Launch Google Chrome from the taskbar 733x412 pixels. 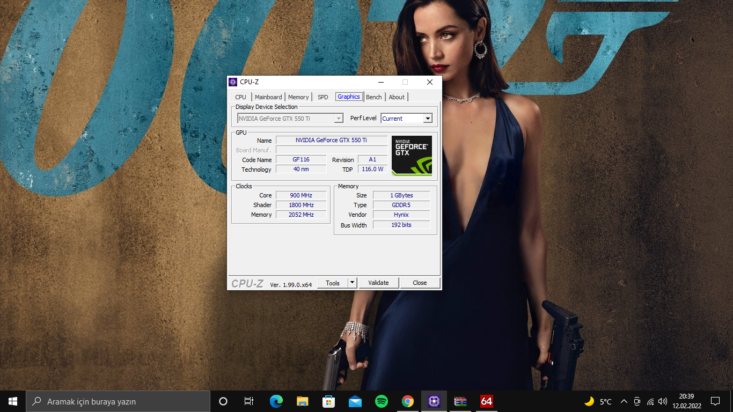point(408,401)
